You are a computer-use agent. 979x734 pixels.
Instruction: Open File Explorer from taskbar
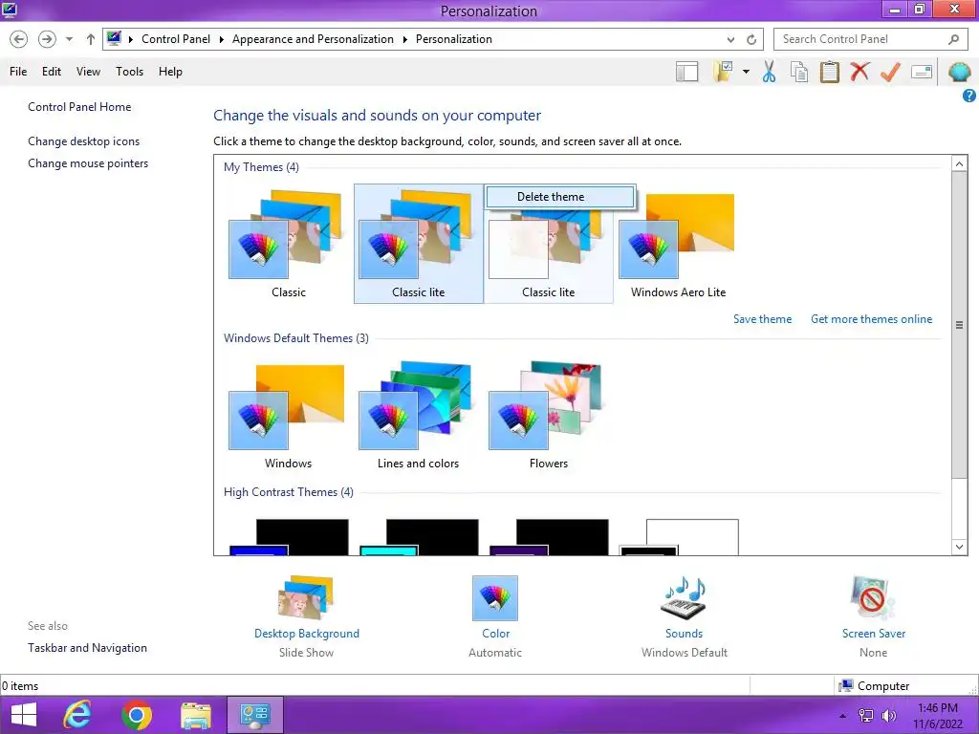196,715
